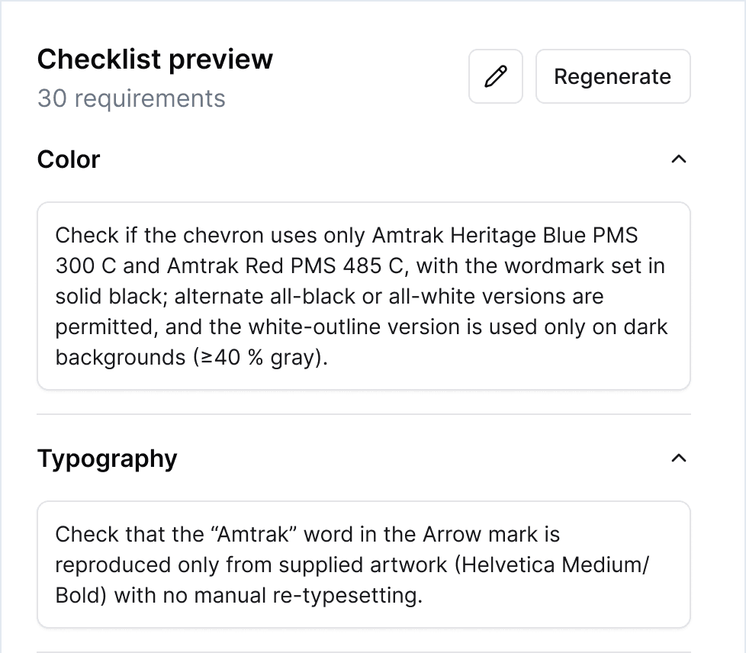The width and height of the screenshot is (746, 653).
Task: Hide the Typography requirements using its chevron
Action: 680,458
